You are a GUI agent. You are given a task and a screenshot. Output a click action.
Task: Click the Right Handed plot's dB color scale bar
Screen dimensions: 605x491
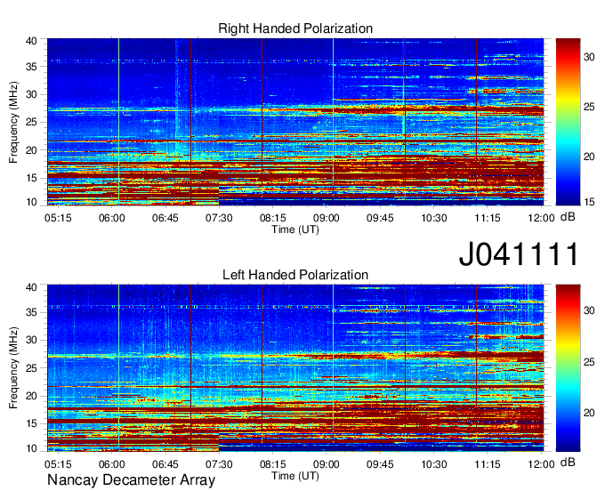click(x=568, y=122)
